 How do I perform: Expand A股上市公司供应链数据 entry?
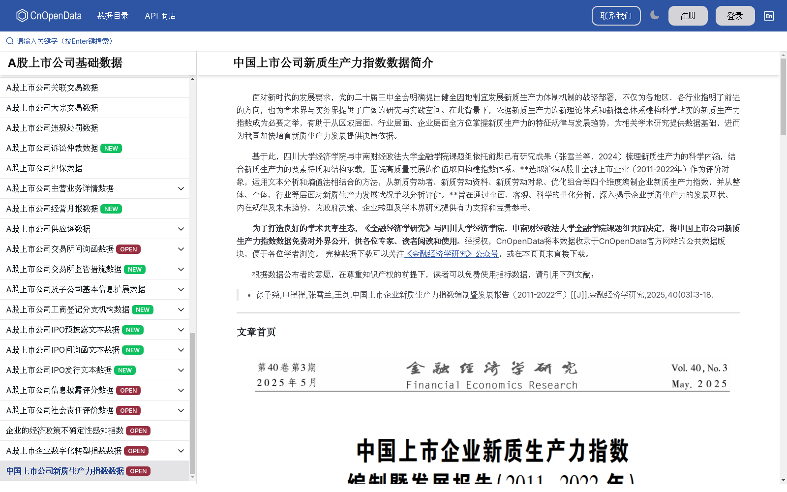[181, 229]
